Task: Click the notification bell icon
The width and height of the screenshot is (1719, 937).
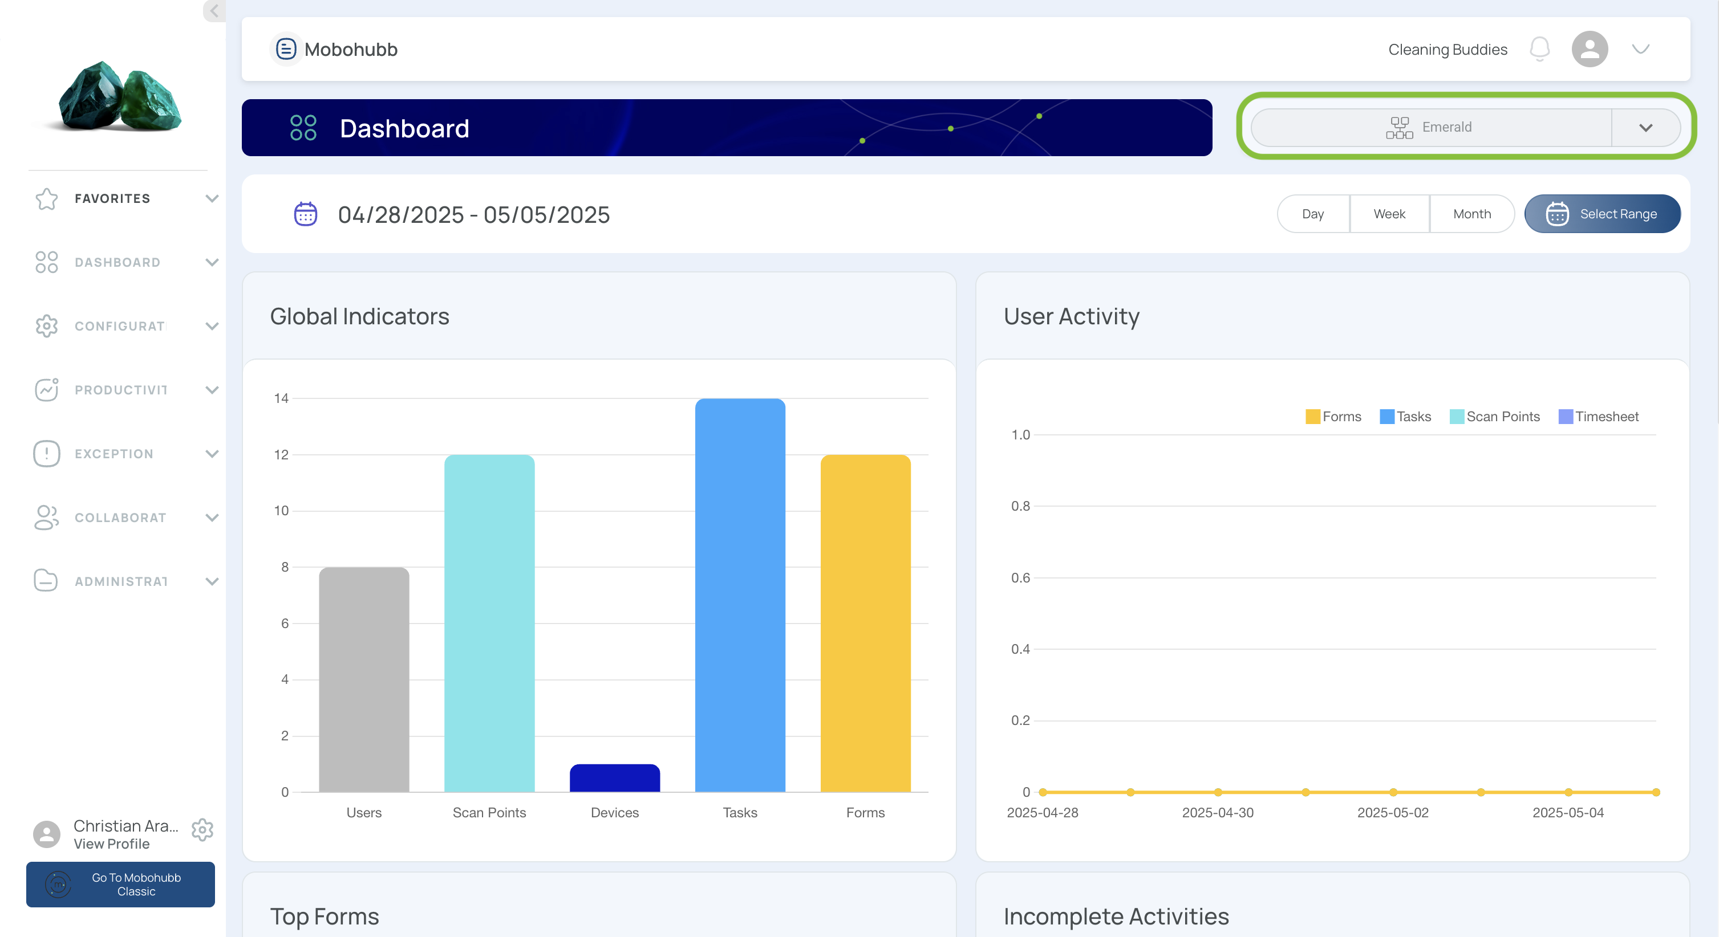Action: coord(1539,50)
